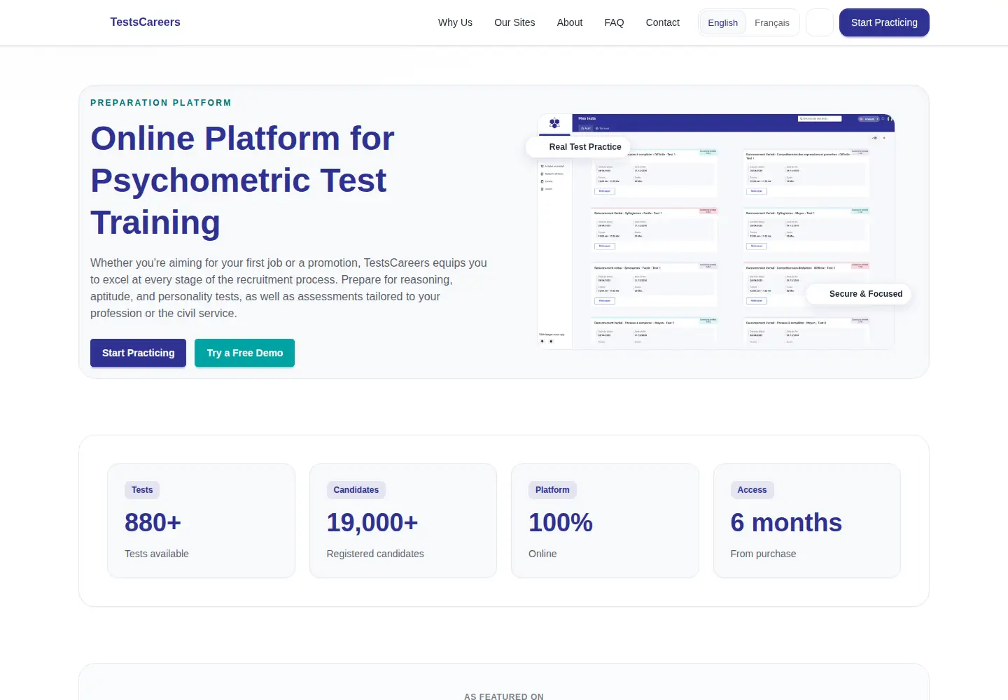This screenshot has height=700, width=1008.
Task: Open the Why Us navigation item
Action: pyautogui.click(x=455, y=22)
